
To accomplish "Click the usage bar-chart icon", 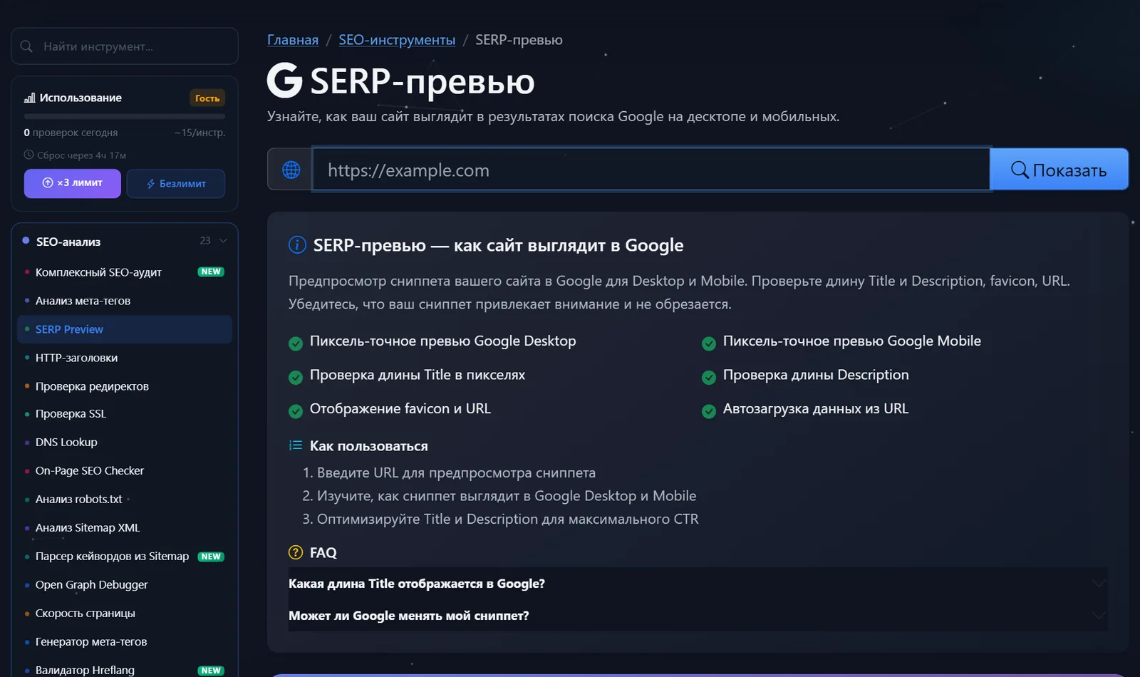I will coord(29,98).
